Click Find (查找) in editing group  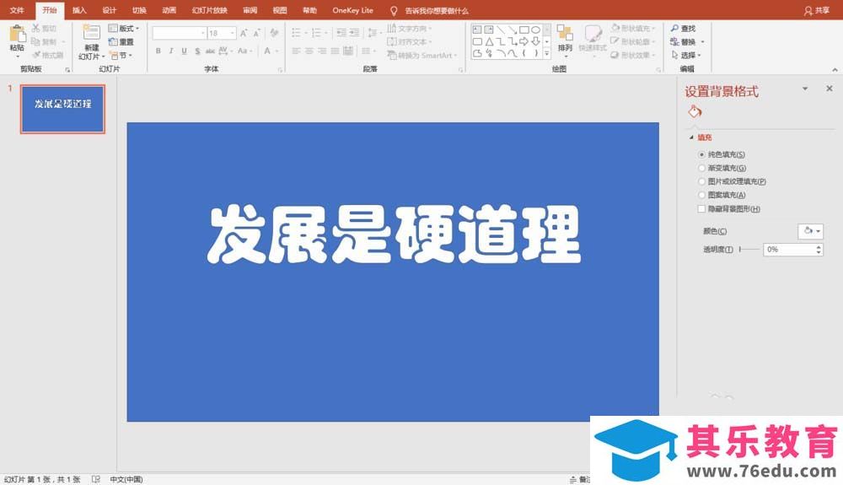(684, 29)
